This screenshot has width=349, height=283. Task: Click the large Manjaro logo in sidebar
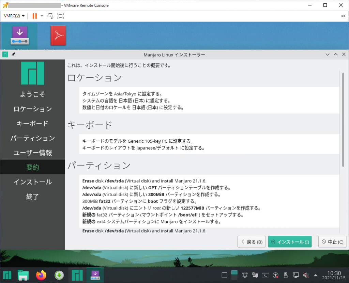click(x=32, y=73)
